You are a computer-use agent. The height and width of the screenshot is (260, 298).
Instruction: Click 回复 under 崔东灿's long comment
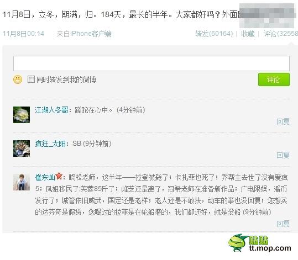(283, 224)
